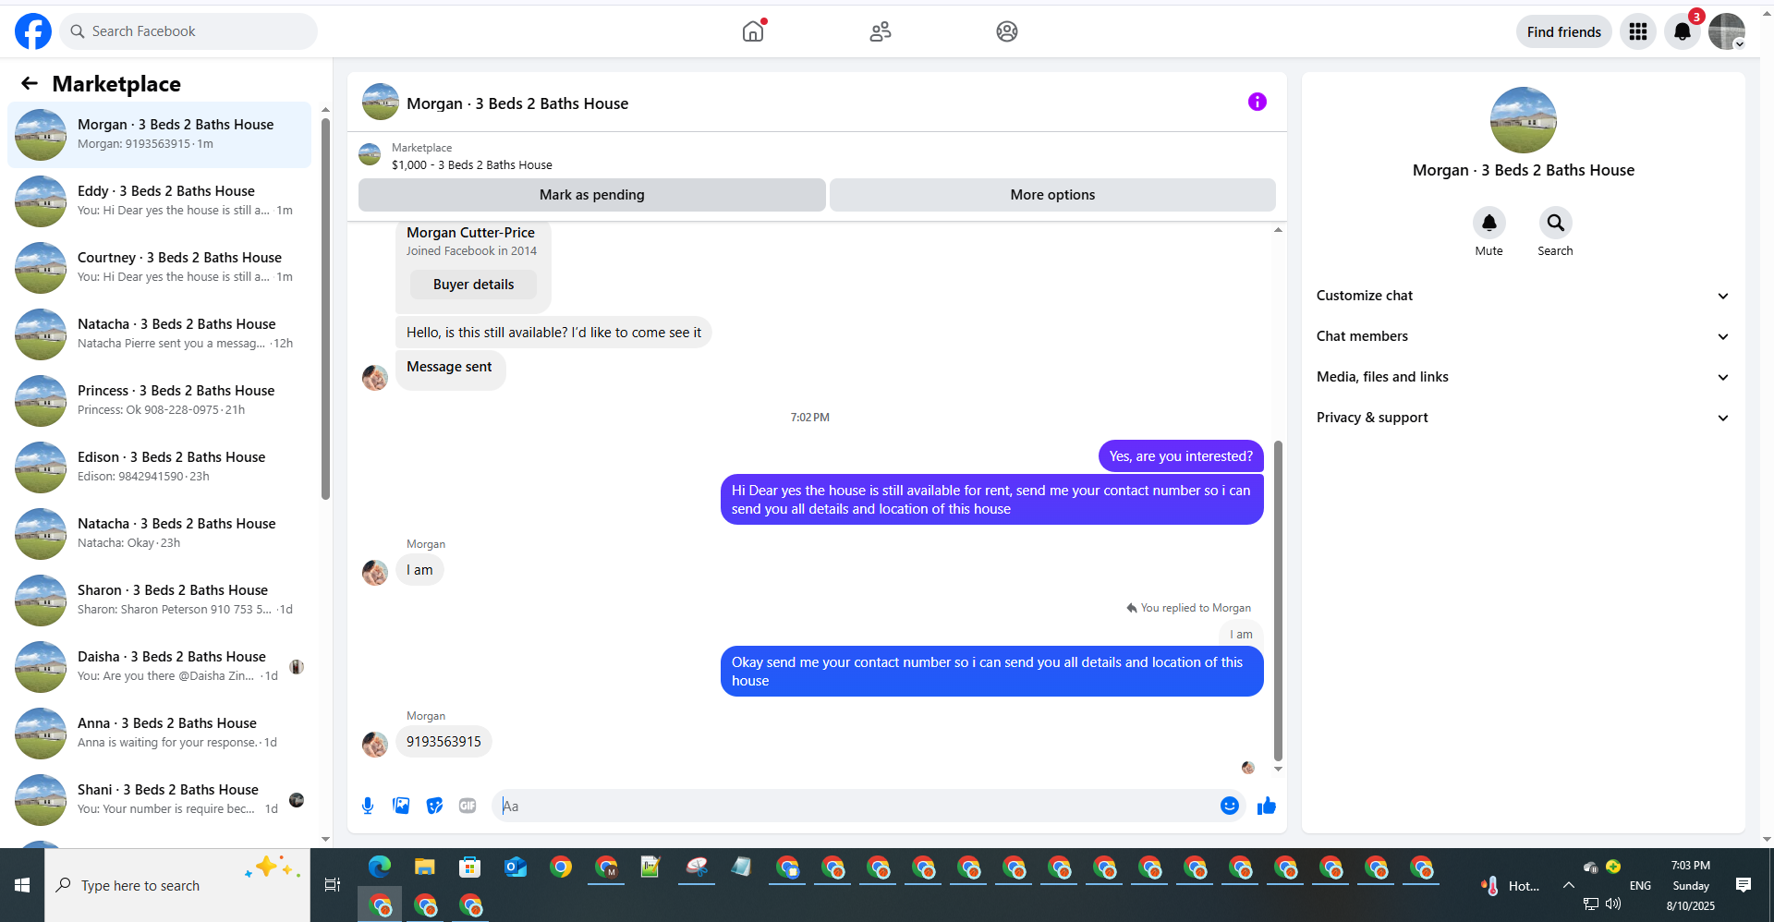This screenshot has width=1774, height=922.
Task: Open the Home feed icon
Action: pos(753,31)
